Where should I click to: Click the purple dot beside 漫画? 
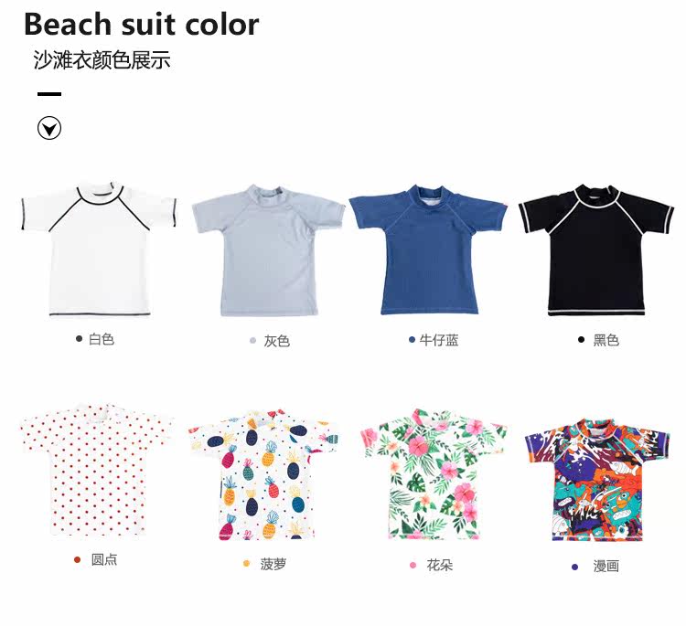pyautogui.click(x=575, y=567)
